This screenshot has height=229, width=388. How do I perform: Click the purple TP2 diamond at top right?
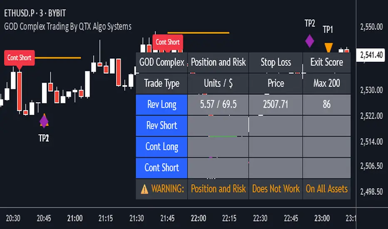point(310,41)
